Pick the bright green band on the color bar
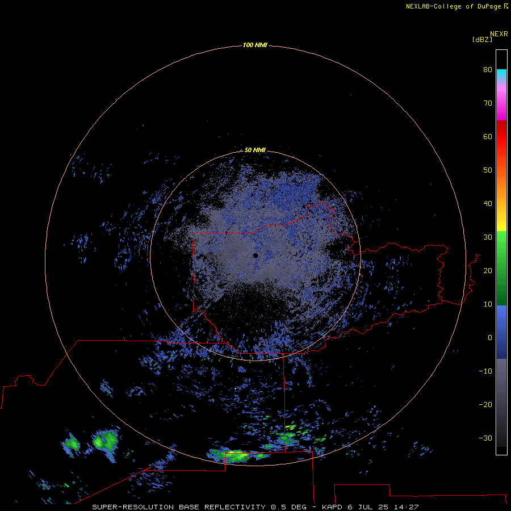 coord(501,244)
